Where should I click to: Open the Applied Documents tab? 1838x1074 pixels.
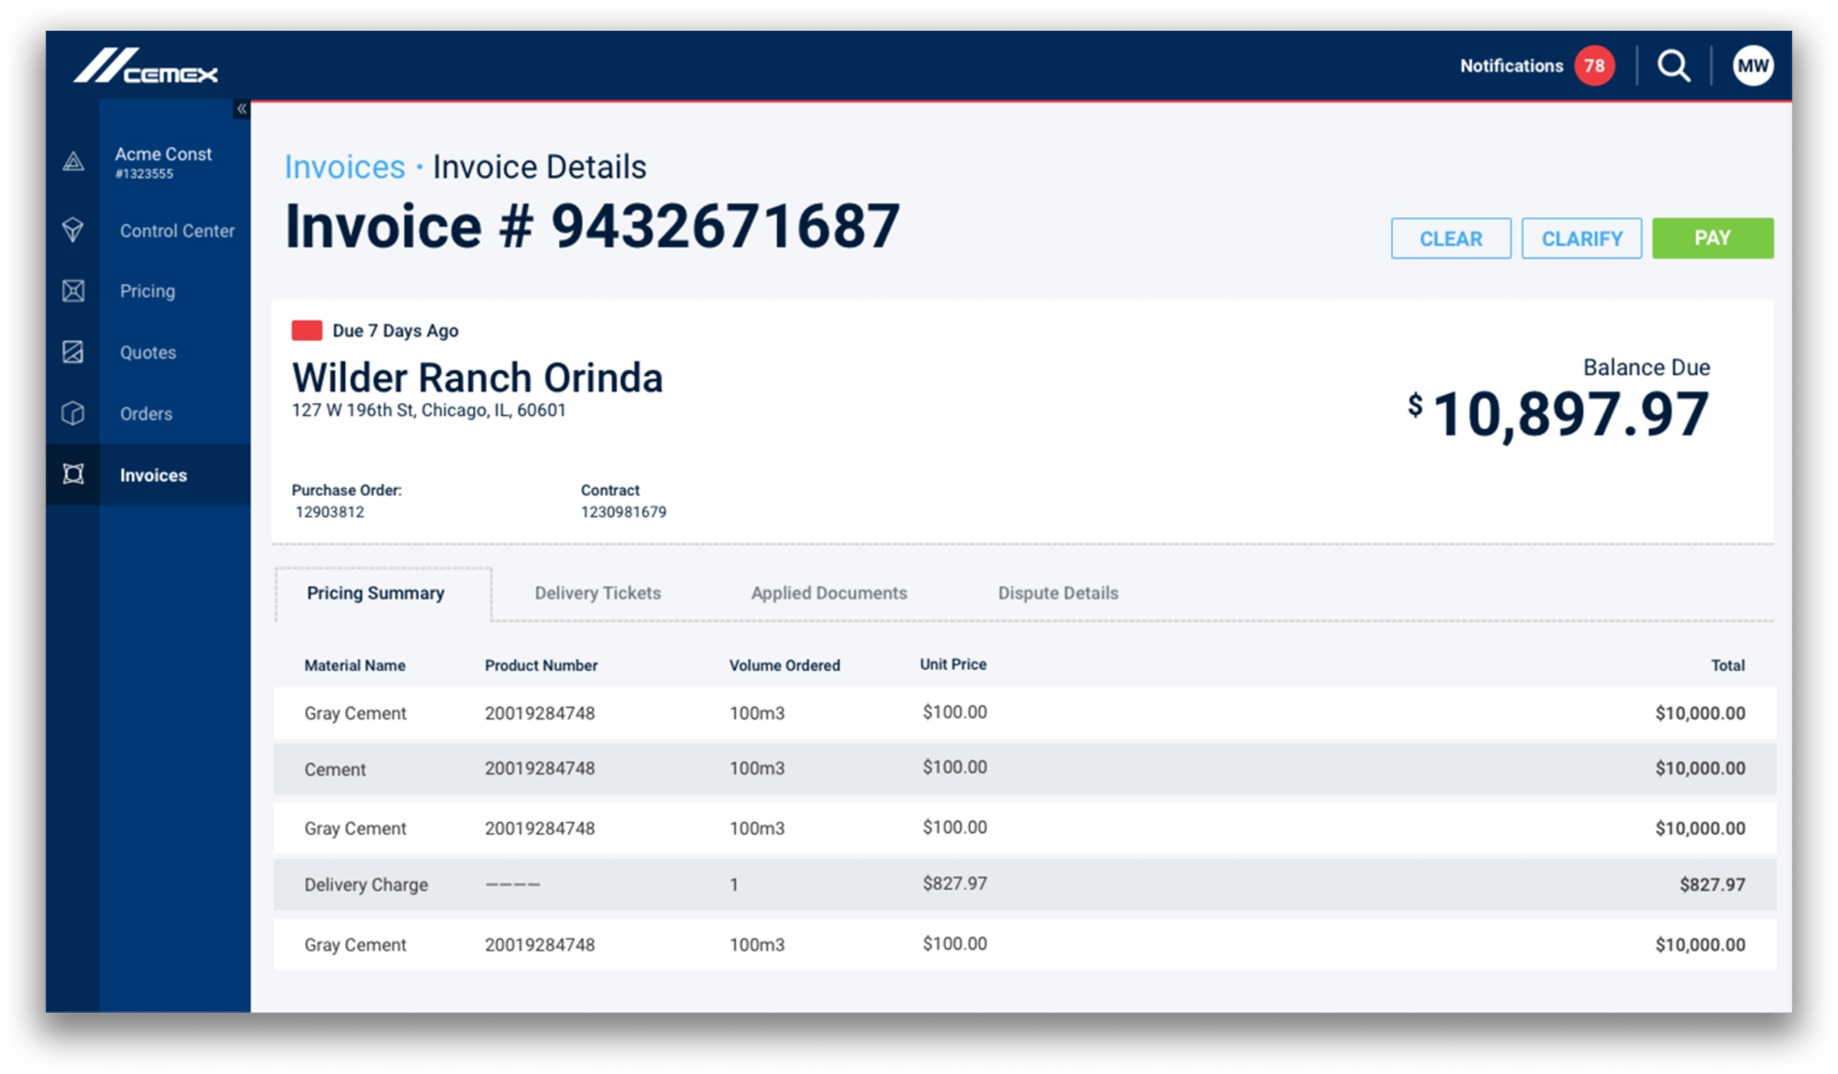tap(829, 593)
